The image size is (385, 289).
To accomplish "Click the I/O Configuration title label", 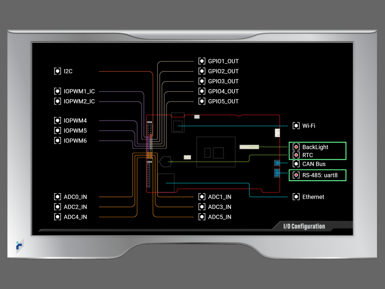I will pos(304,226).
